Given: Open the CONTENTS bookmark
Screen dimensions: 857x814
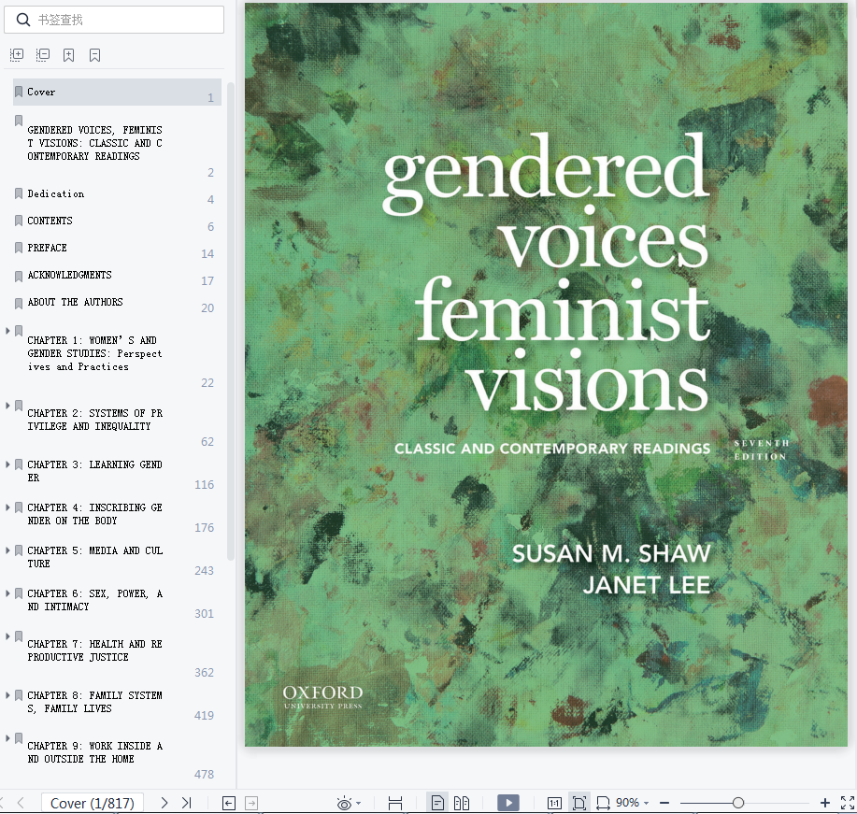Looking at the screenshot, I should 50,221.
